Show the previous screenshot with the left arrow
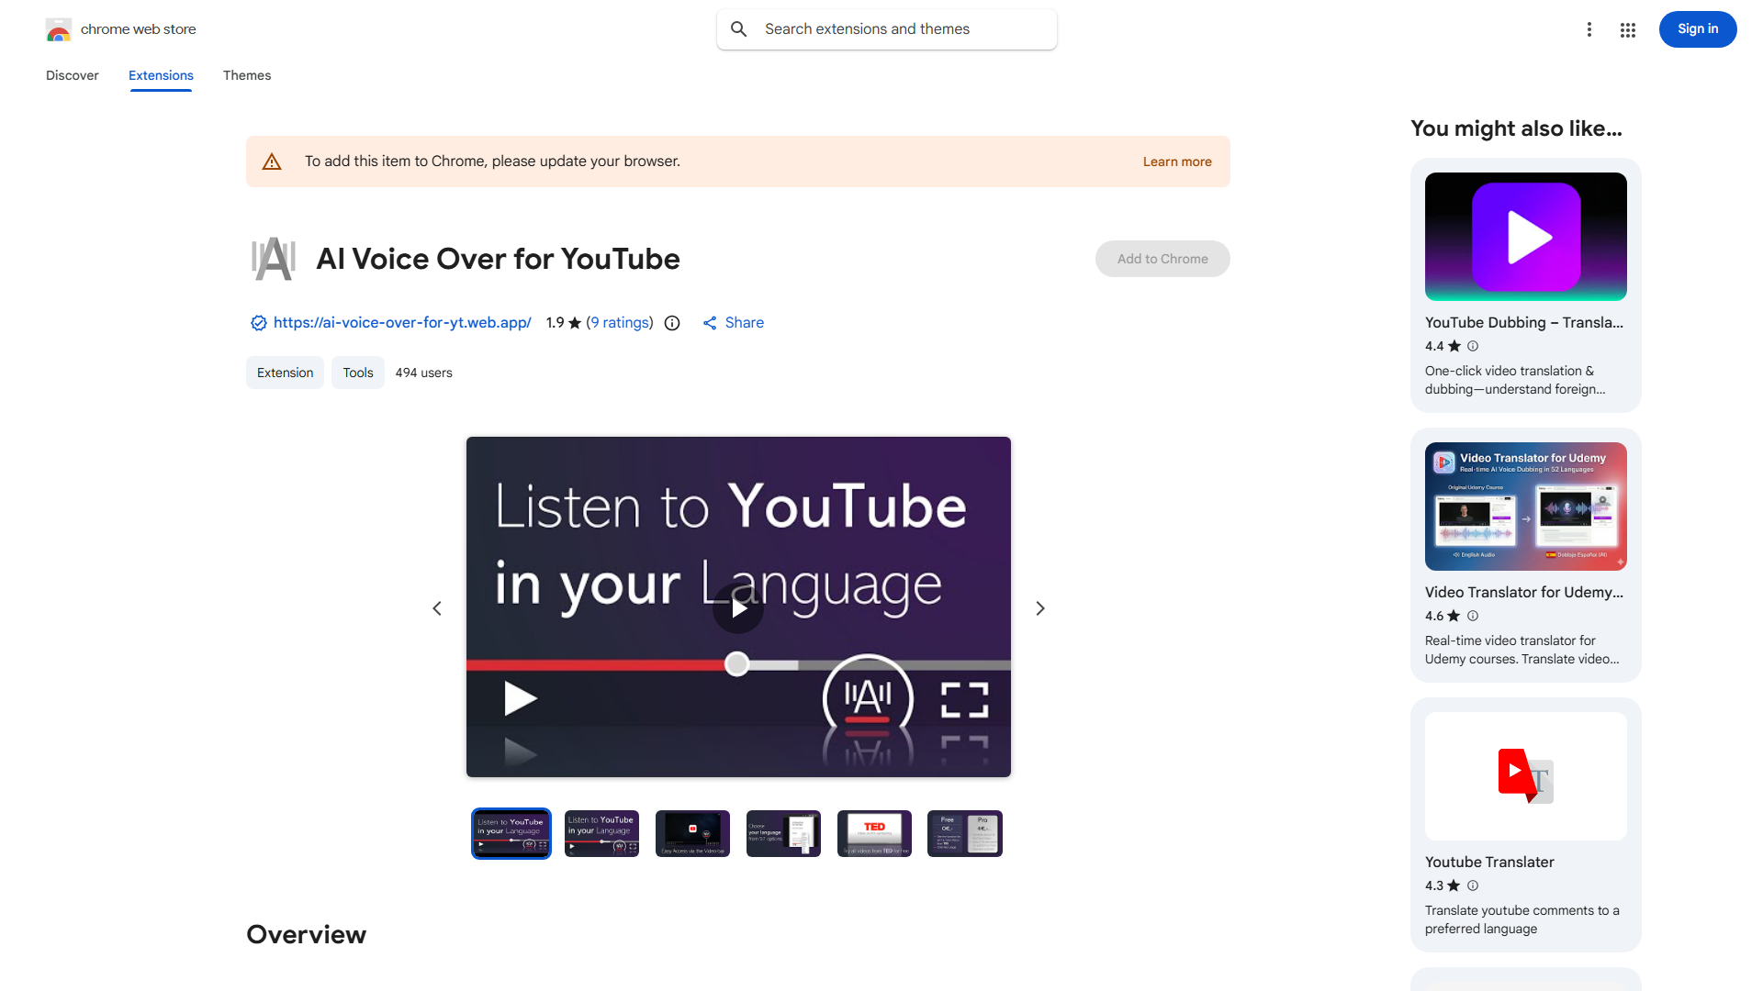 coord(436,607)
